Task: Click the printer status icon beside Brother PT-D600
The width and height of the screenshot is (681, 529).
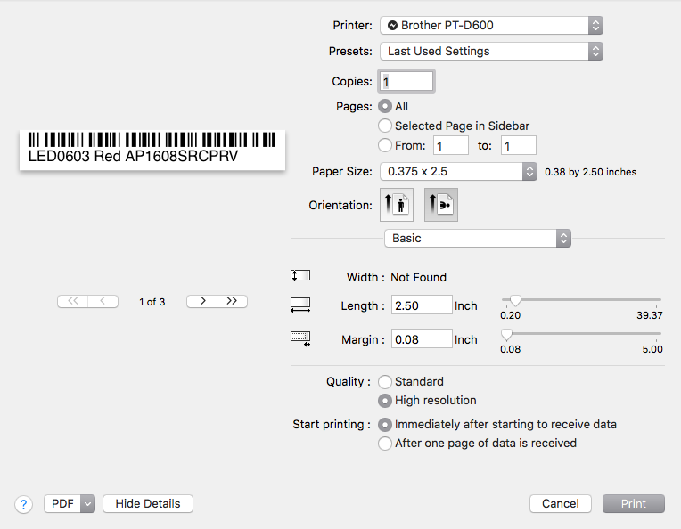Action: pos(392,26)
